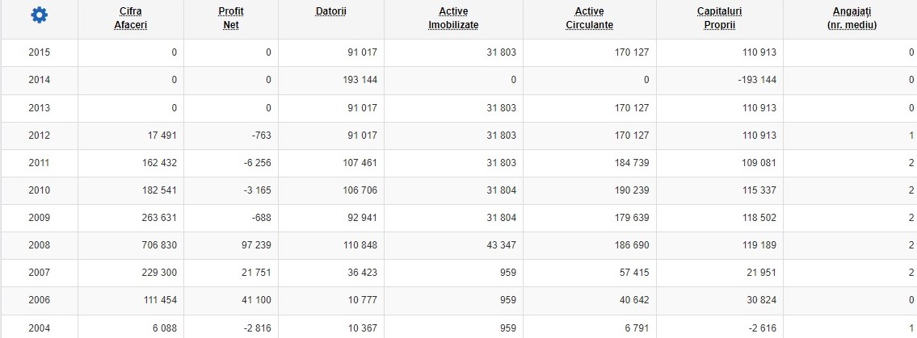Select the 2014 year cell

[x=39, y=80]
